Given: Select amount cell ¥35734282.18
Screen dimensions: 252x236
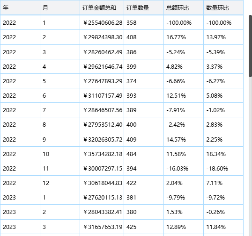Looking at the screenshot, I should [x=102, y=154].
